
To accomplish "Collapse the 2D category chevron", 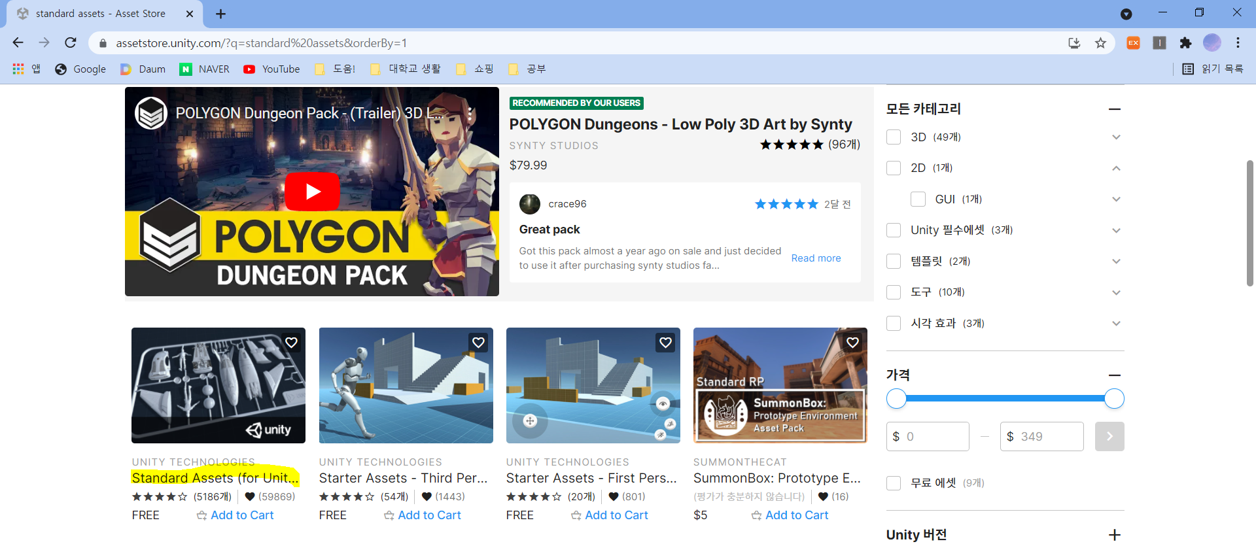I will 1116,168.
